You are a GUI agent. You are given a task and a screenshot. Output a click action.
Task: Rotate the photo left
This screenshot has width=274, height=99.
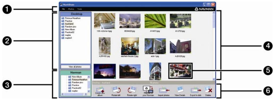pos(116,89)
